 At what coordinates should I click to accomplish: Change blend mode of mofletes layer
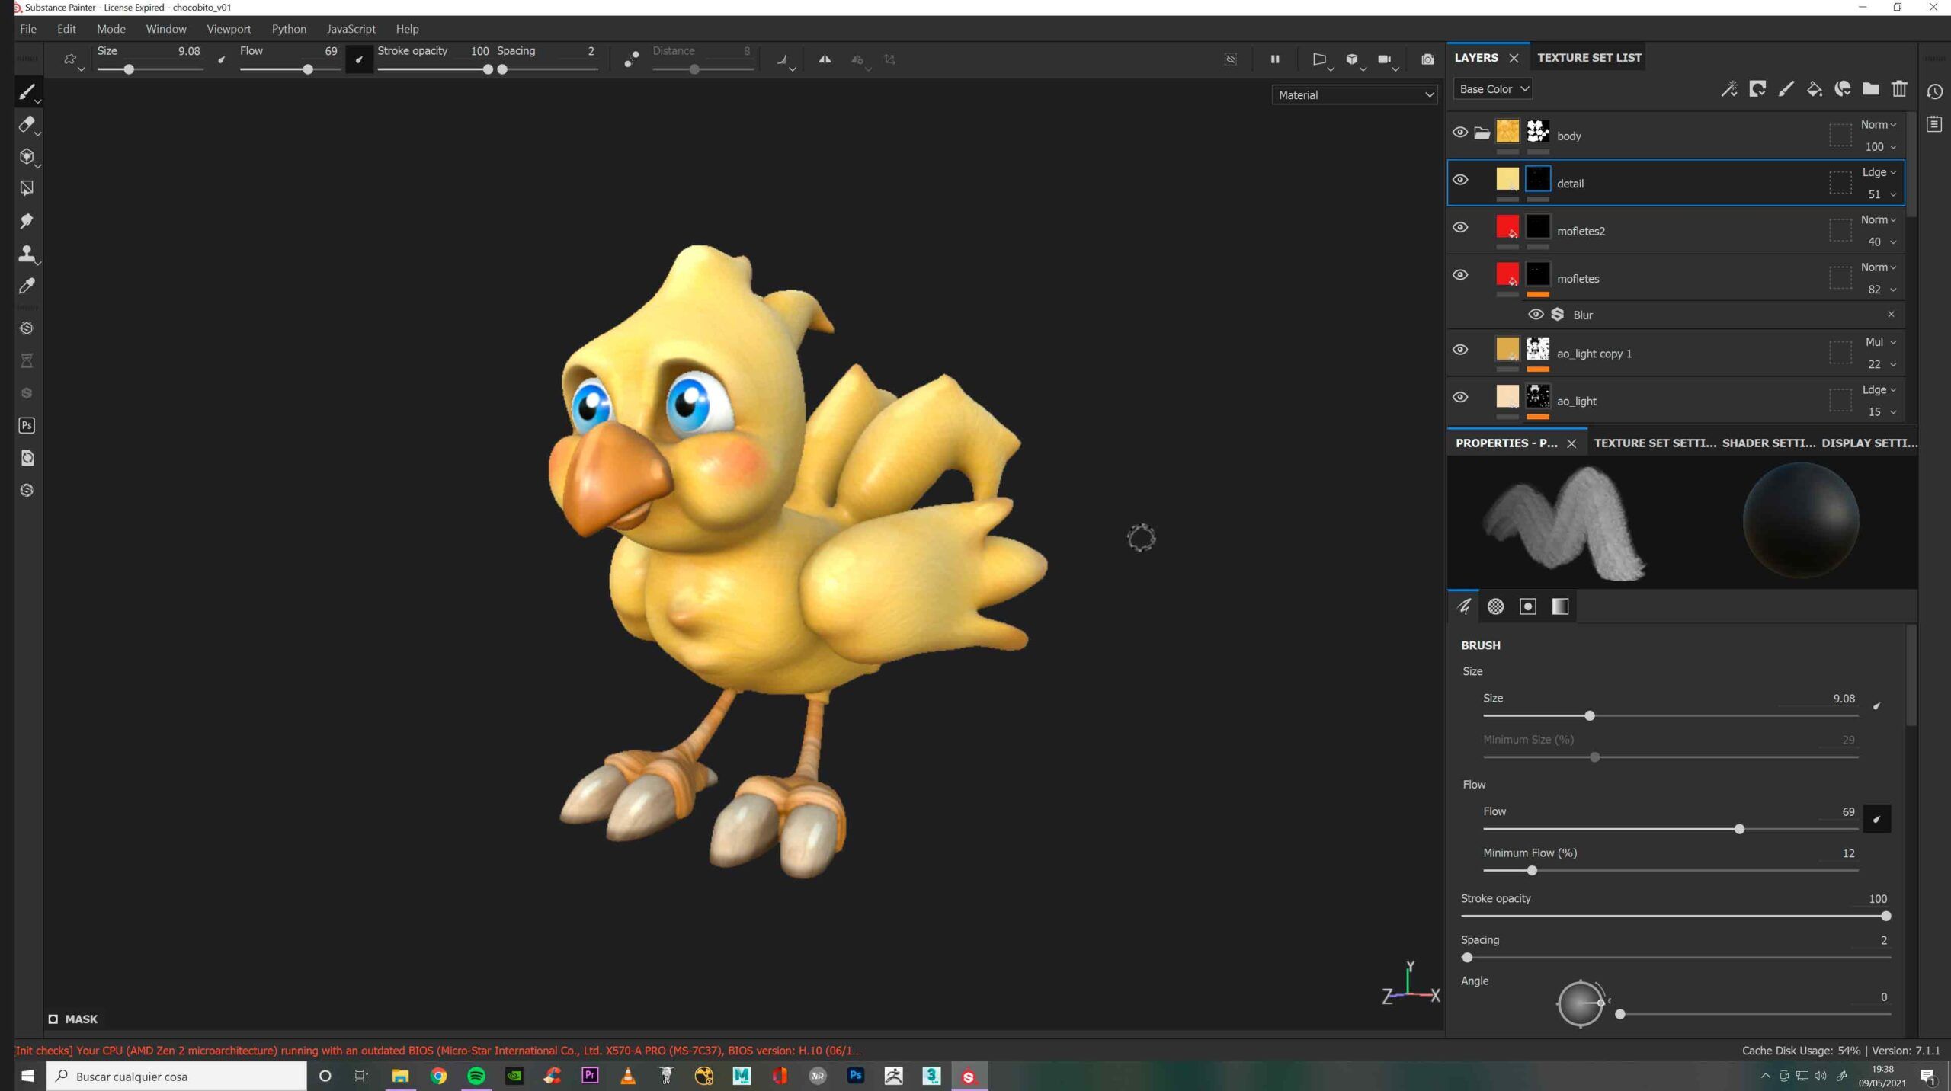[1878, 267]
